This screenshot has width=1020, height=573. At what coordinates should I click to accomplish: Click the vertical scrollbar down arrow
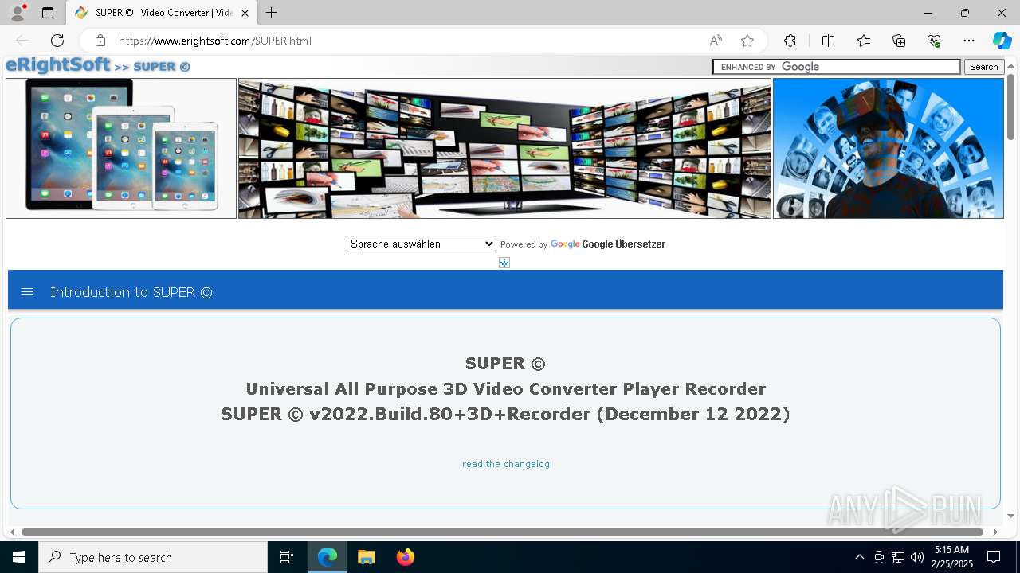pyautogui.click(x=1011, y=516)
